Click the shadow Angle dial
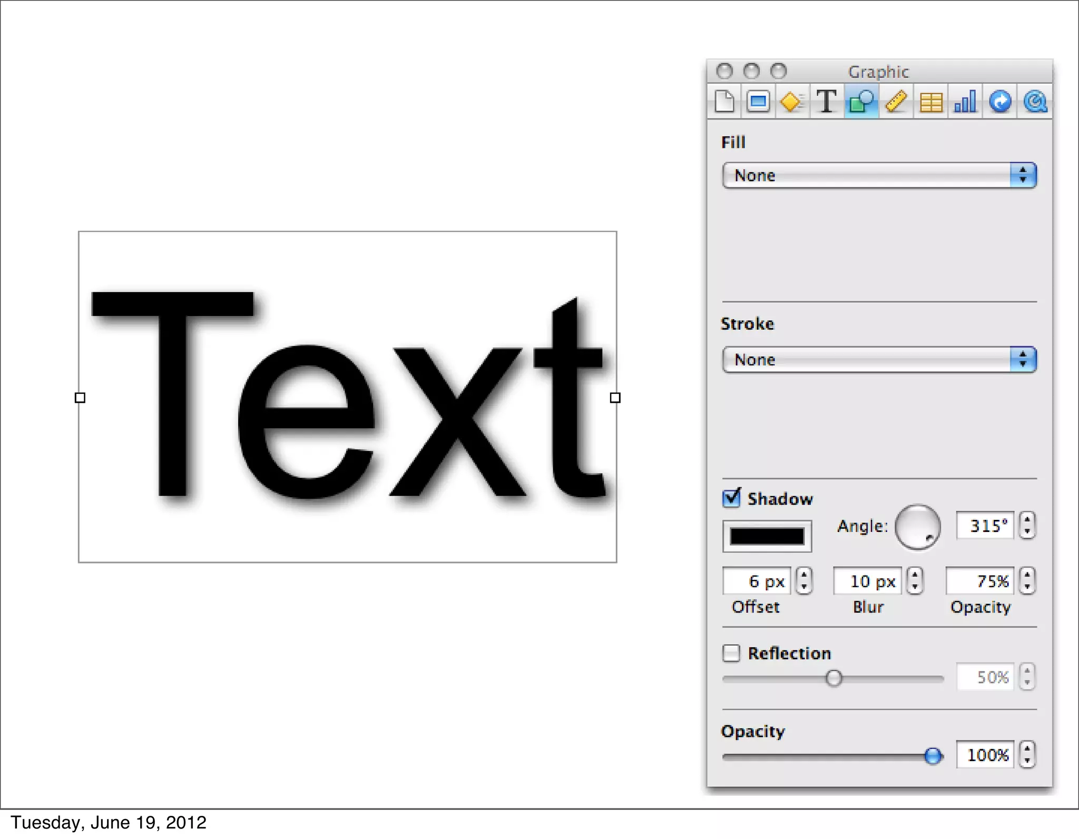This screenshot has width=1079, height=839. (917, 527)
